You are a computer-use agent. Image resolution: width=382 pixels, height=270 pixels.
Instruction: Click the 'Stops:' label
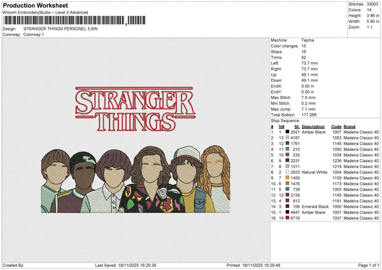click(x=276, y=52)
